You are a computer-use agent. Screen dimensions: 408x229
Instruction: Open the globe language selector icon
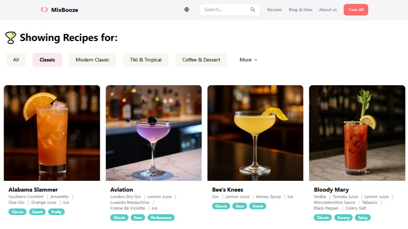(186, 9)
